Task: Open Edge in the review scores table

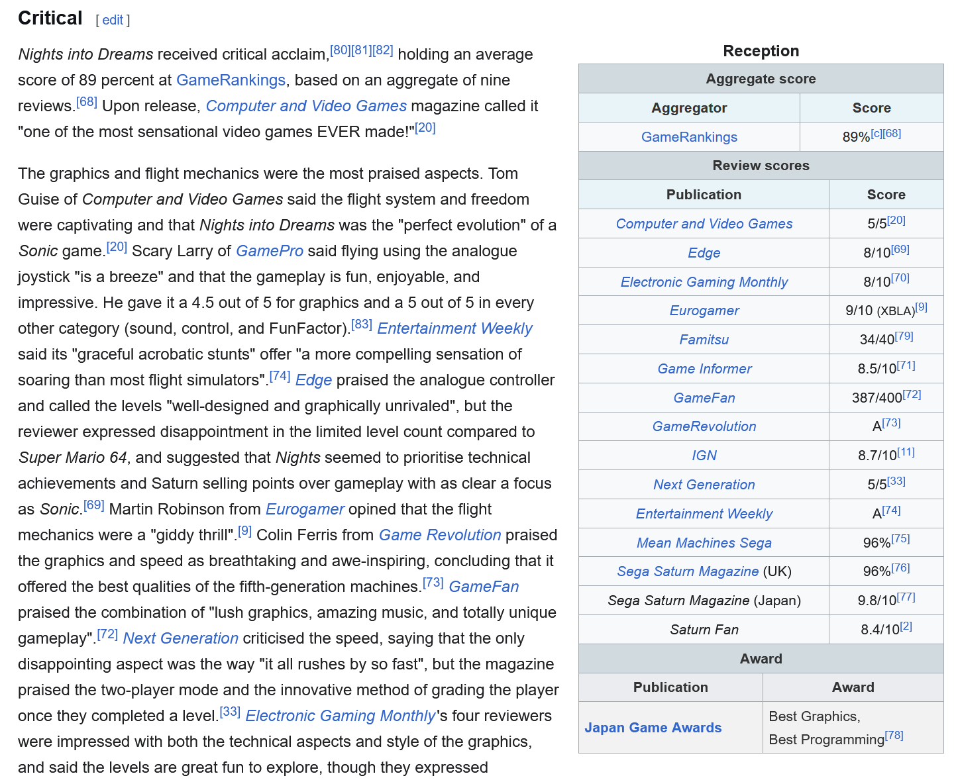Action: point(704,253)
